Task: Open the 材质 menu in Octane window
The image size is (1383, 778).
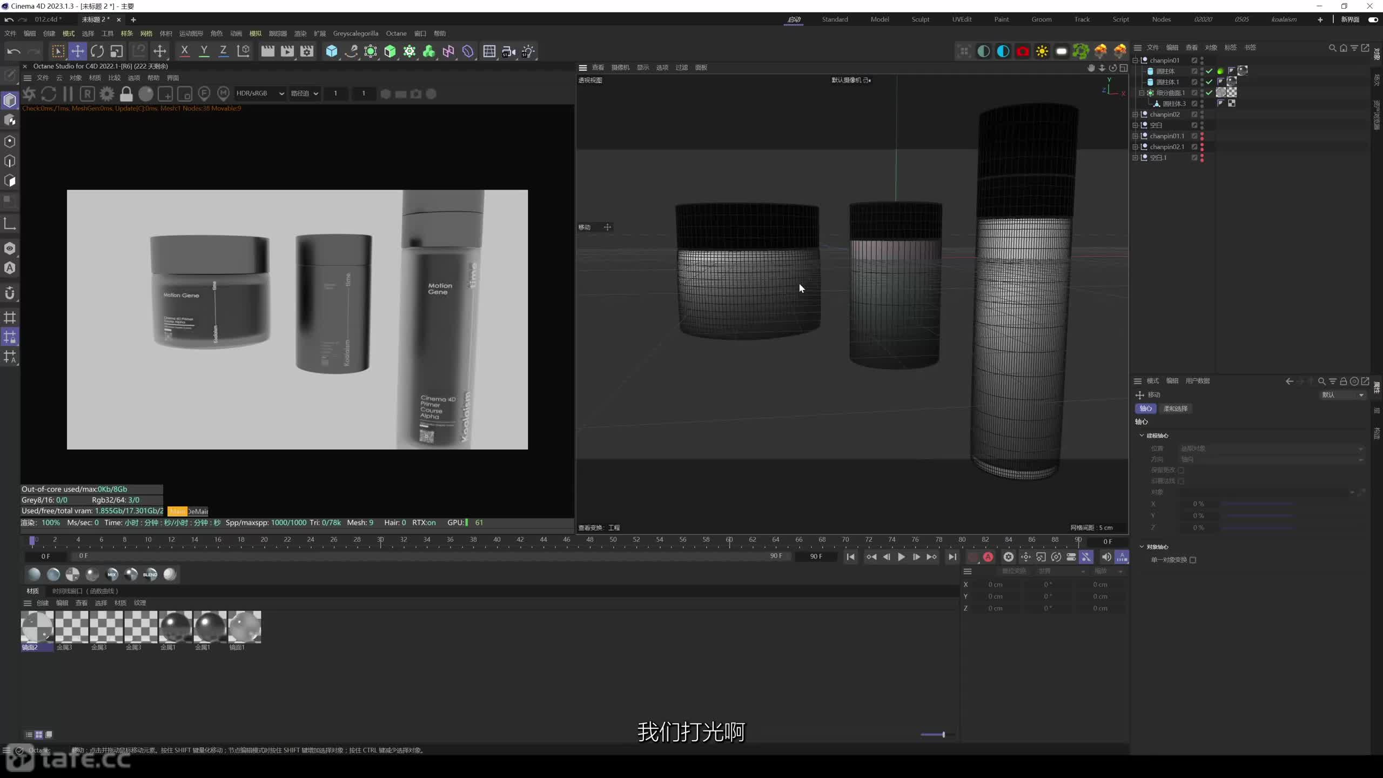Action: pos(95,78)
